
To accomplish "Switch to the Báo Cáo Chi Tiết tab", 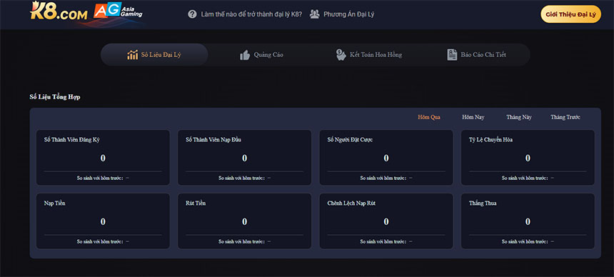I will pos(476,55).
